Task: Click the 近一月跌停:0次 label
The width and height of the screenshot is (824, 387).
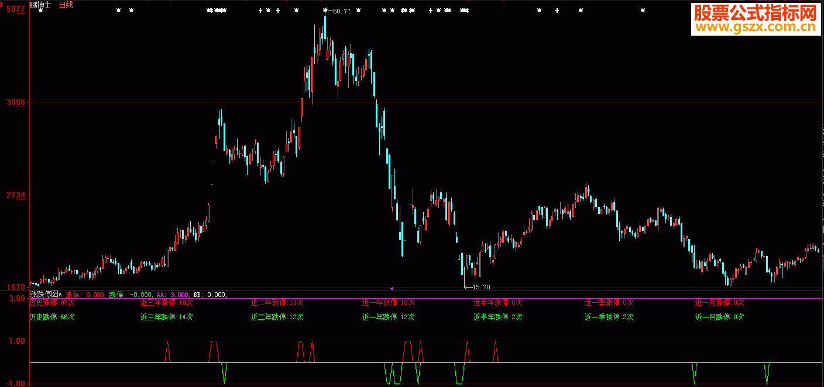Action: click(719, 317)
